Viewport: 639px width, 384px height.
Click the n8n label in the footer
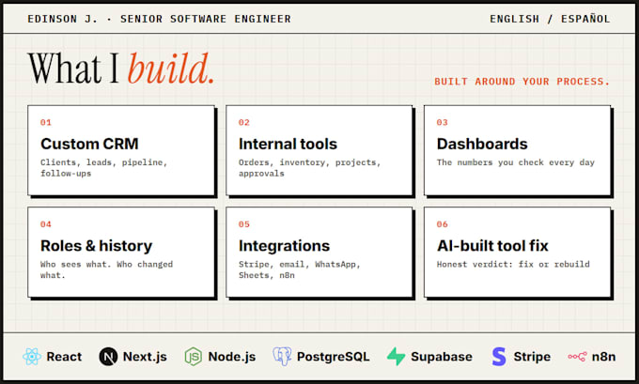tap(603, 357)
